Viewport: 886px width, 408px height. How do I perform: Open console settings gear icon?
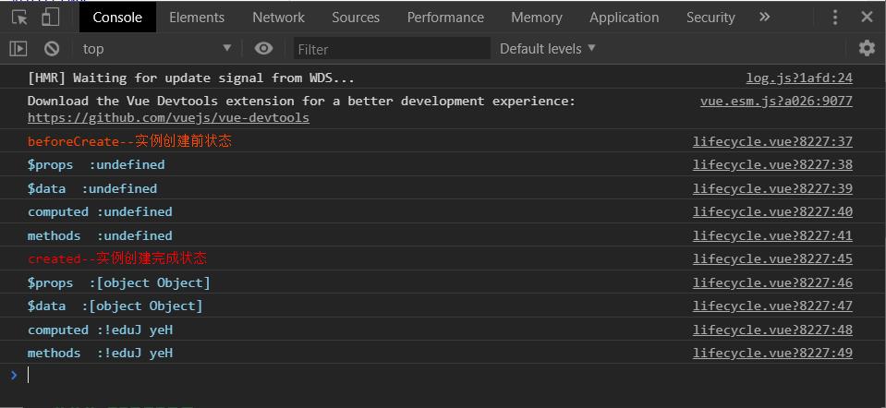(867, 48)
